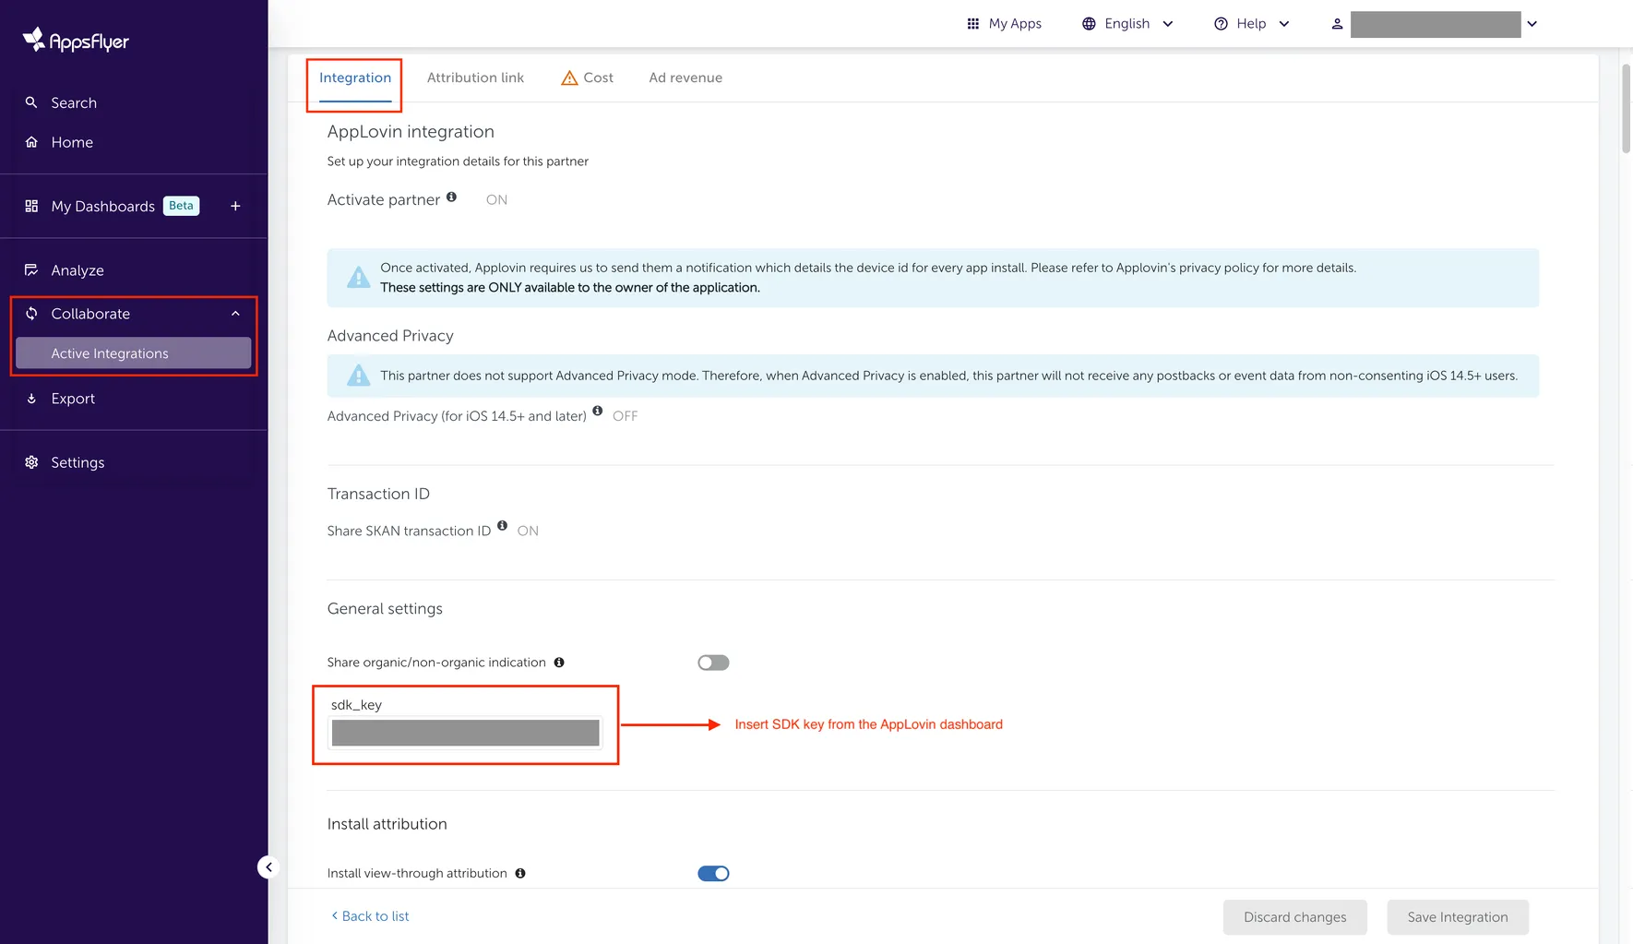Open the Ad revenue tab
Viewport: 1633px width, 944px height.
(x=685, y=78)
